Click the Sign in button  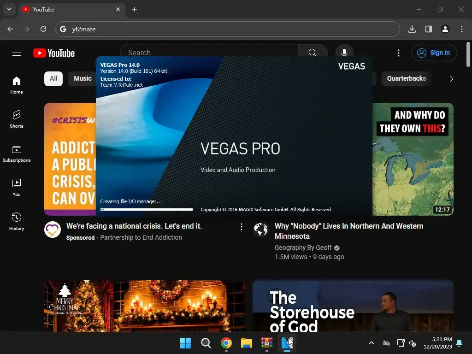(434, 53)
